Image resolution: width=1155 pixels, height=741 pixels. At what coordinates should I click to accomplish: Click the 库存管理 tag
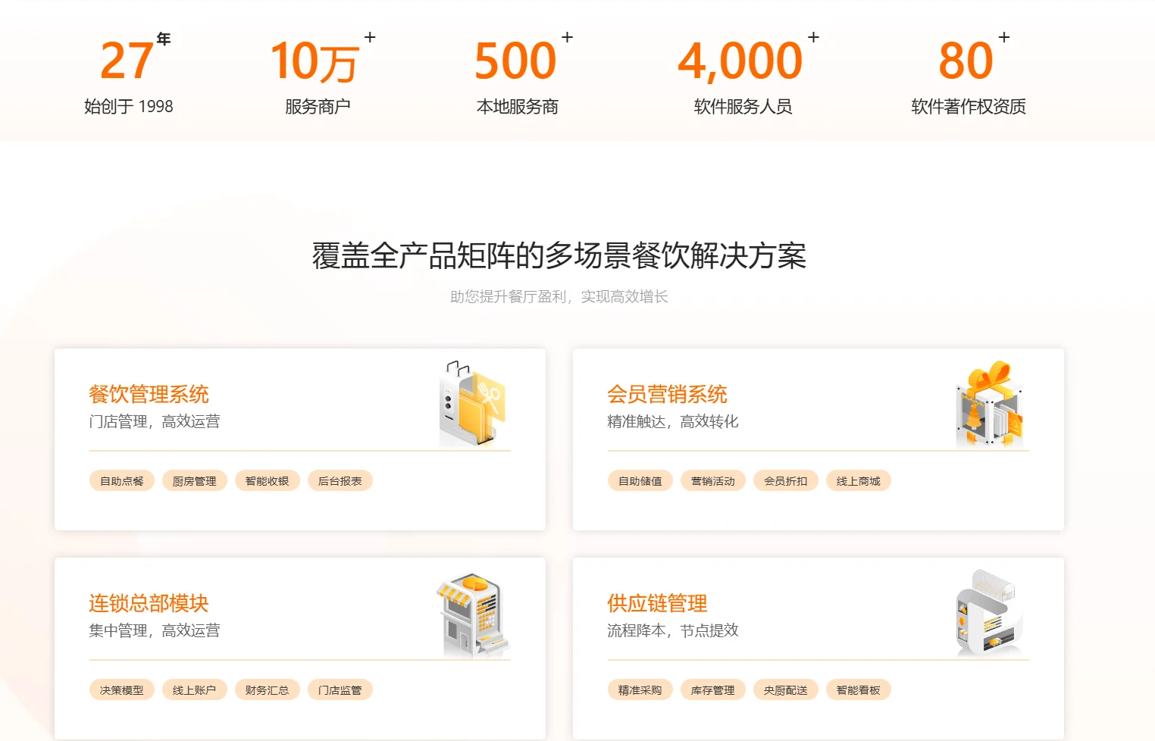click(713, 690)
